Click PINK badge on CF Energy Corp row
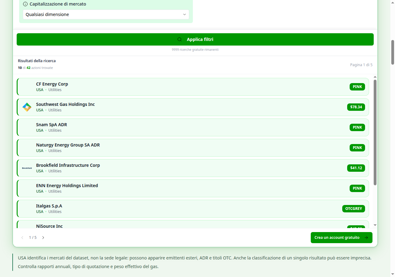Image resolution: width=395 pixels, height=277 pixels. pos(357,87)
